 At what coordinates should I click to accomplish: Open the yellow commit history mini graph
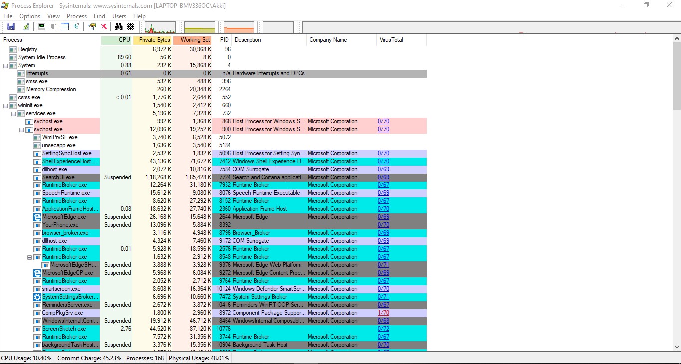[200, 27]
